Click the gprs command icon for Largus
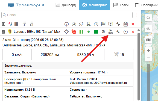Screen dimensions: 158x101 tap(111, 32)
